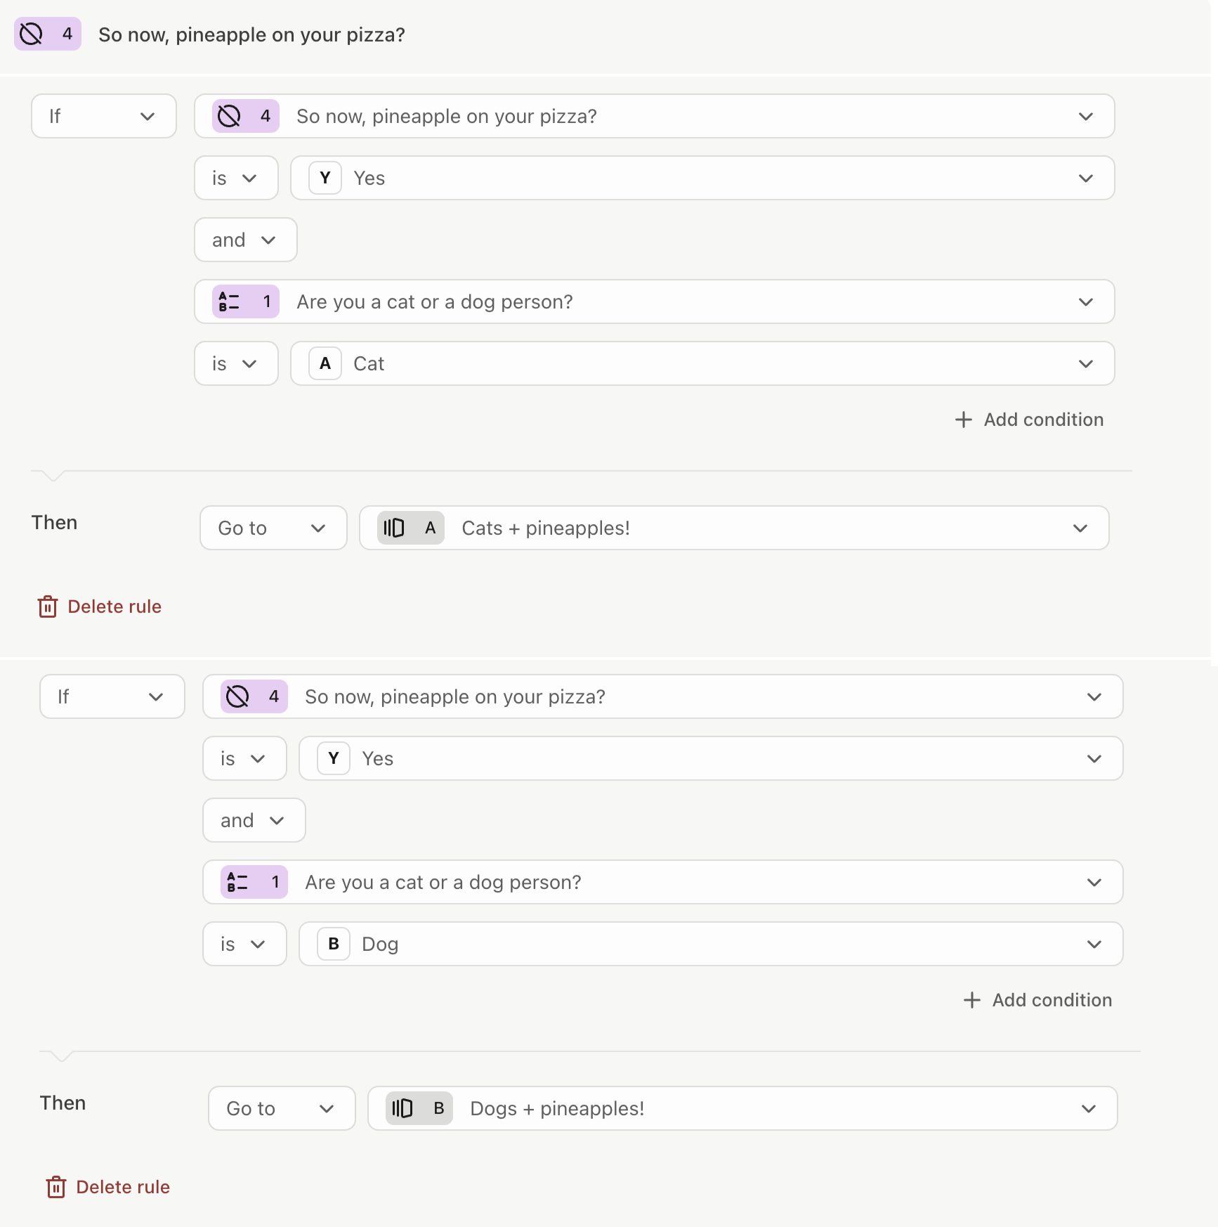
Task: Open the second rule's Go to dropdown
Action: click(282, 1108)
